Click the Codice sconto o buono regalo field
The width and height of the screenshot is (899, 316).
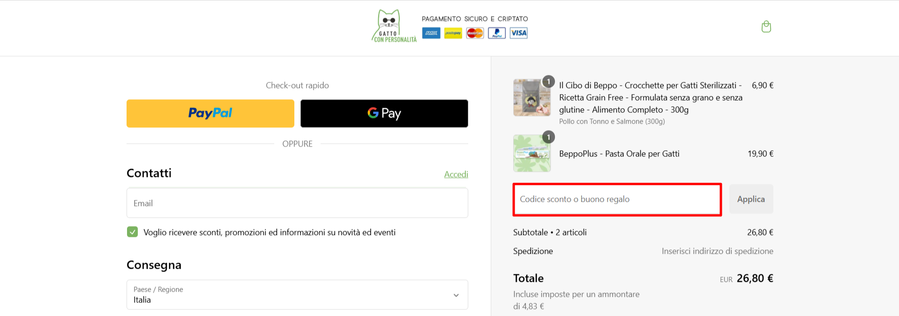click(x=617, y=199)
